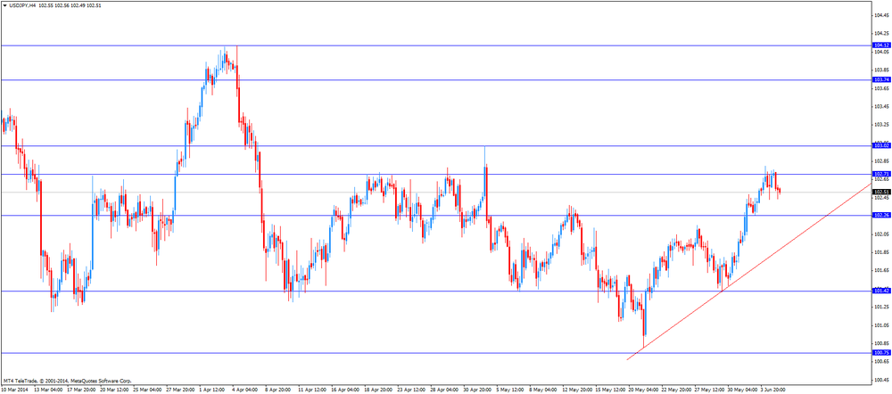Screen dimensions: 892x394
Task: Click the 16 Apr 04:00 time label
Action: pos(344,390)
